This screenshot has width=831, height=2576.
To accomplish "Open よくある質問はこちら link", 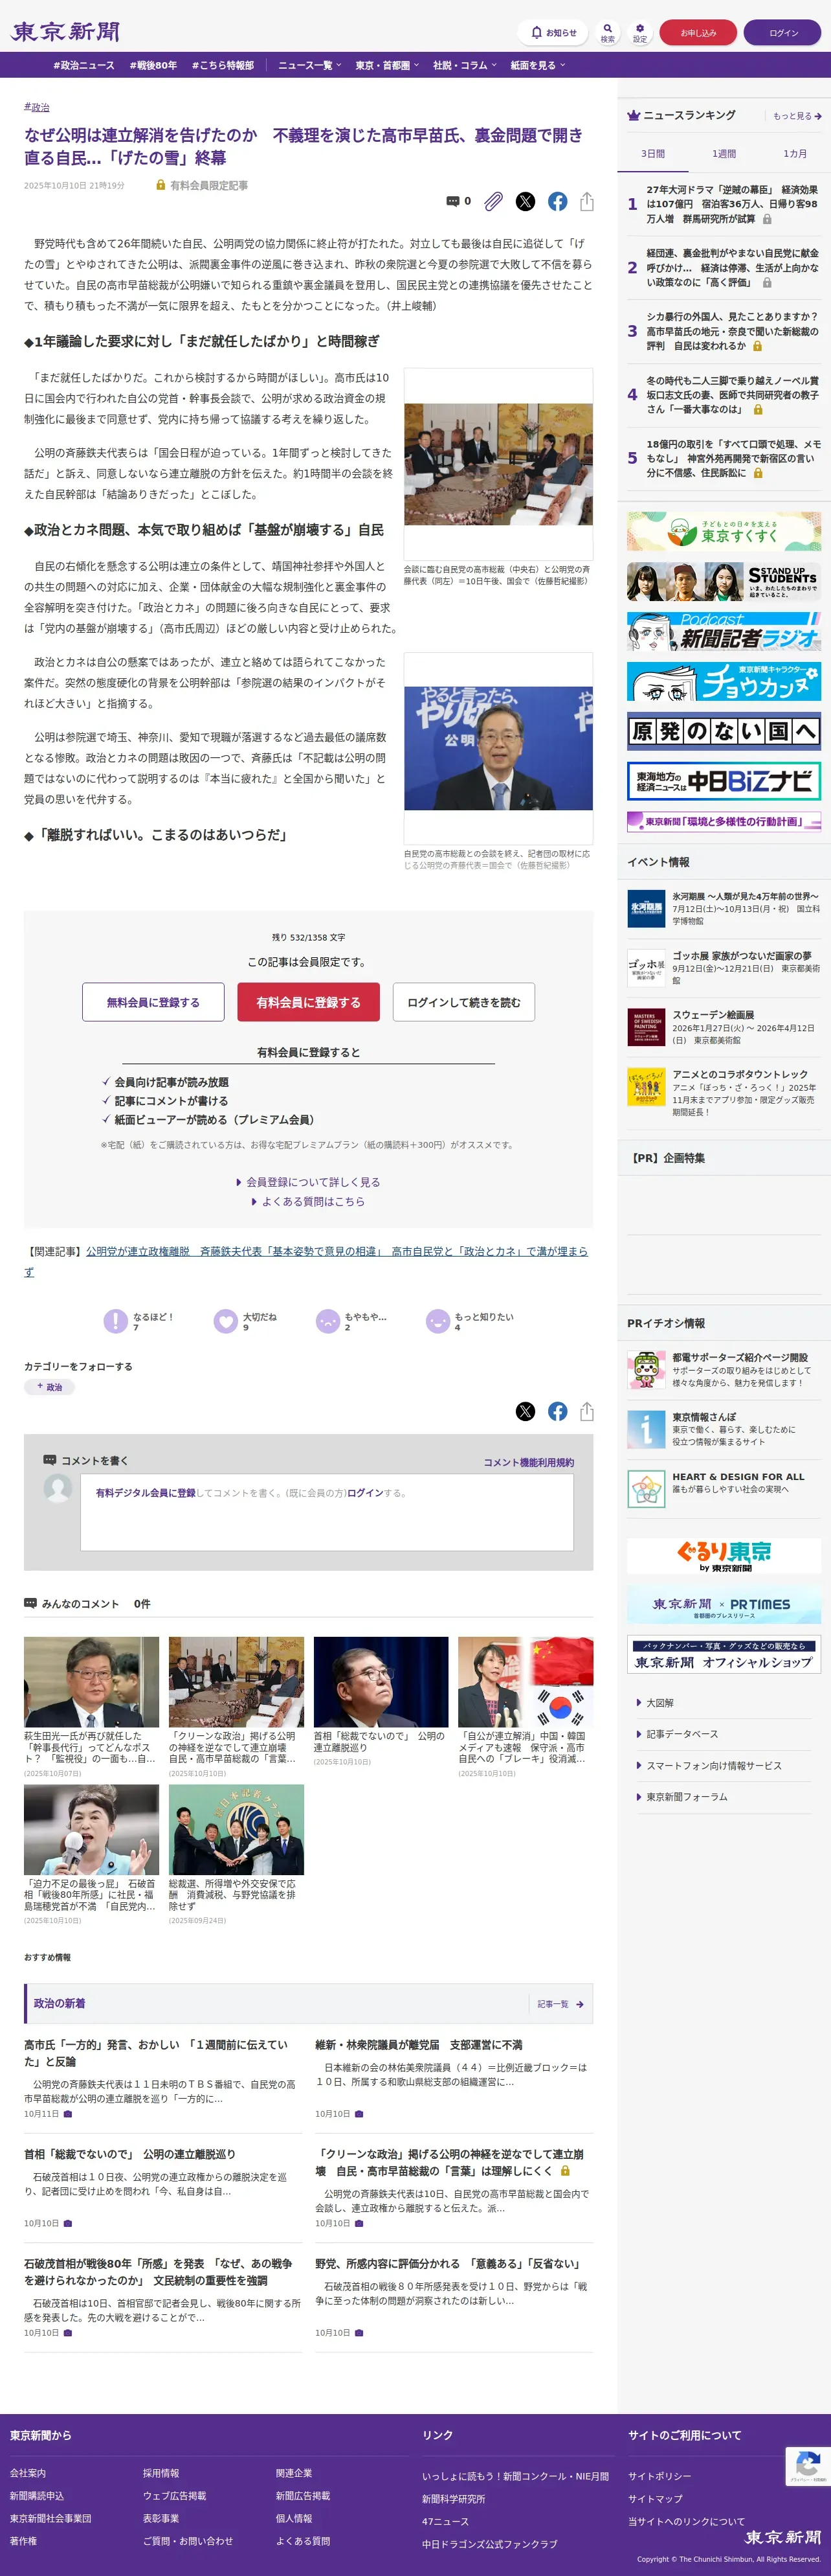I will [x=309, y=1202].
